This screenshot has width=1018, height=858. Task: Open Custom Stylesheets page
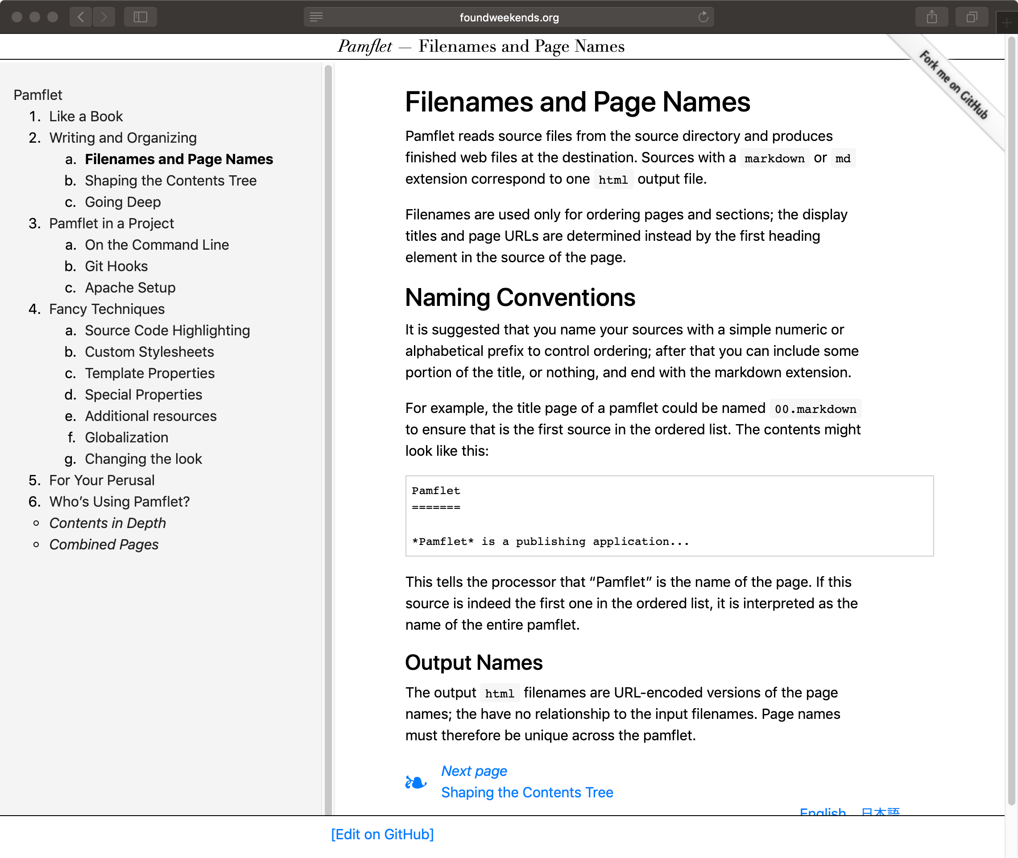point(149,352)
